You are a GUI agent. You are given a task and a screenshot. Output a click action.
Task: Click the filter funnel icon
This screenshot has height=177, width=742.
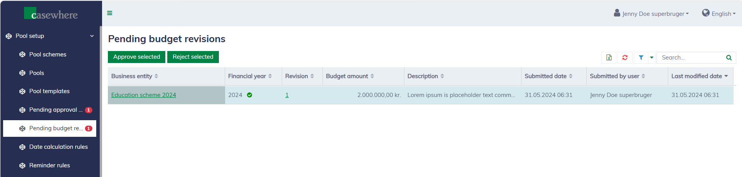(641, 58)
